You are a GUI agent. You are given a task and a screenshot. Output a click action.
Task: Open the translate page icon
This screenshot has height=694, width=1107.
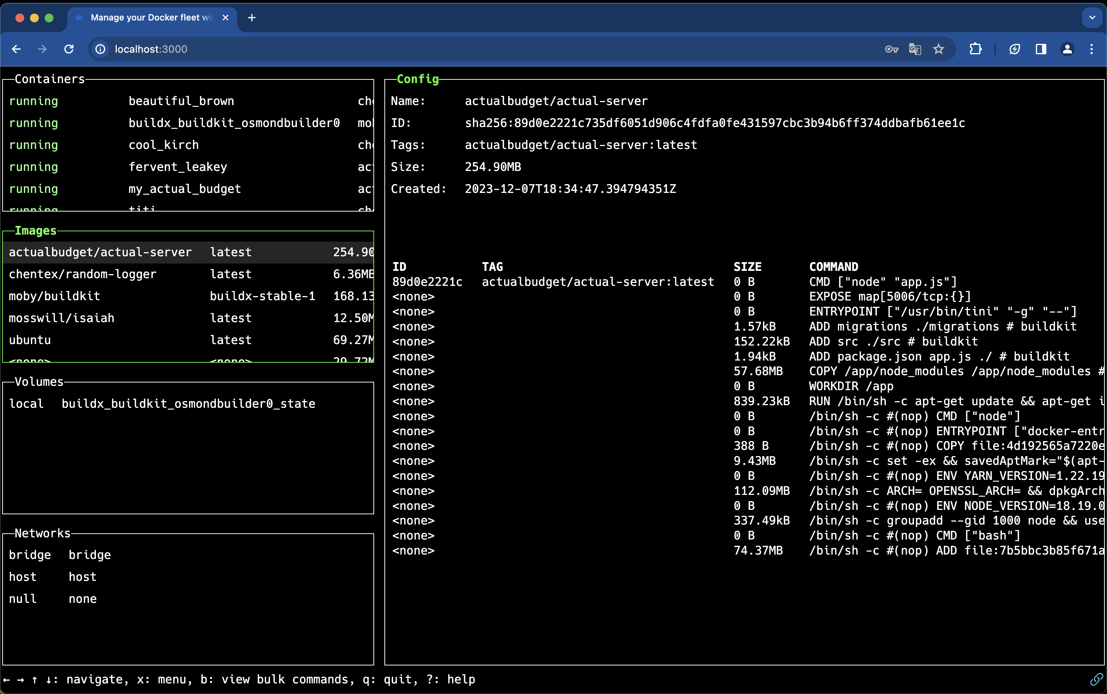pos(915,49)
